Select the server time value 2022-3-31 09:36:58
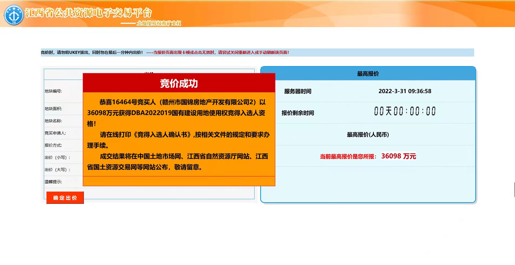515x265 pixels. [405, 91]
